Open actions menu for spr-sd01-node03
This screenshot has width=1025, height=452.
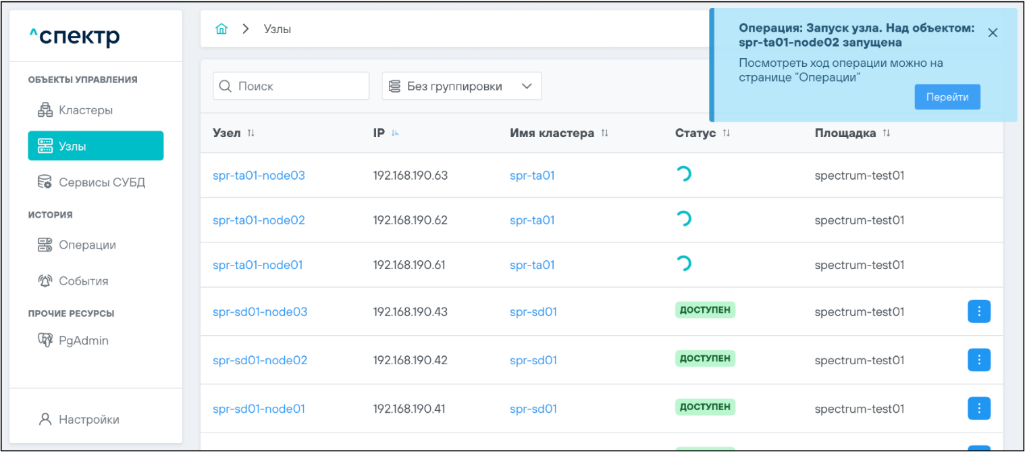(x=978, y=311)
